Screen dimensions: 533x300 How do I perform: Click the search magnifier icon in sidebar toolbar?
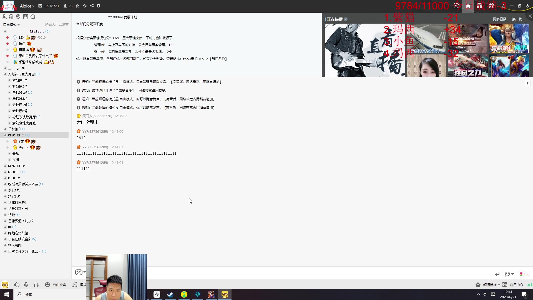click(x=33, y=17)
